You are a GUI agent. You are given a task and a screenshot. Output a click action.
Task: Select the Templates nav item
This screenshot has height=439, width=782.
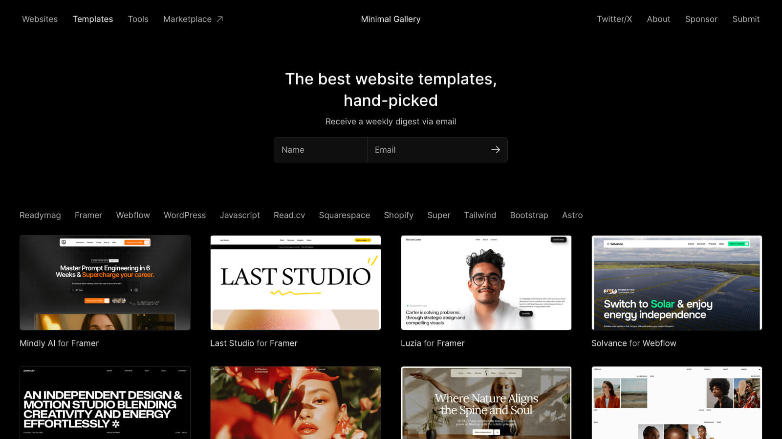pyautogui.click(x=93, y=19)
